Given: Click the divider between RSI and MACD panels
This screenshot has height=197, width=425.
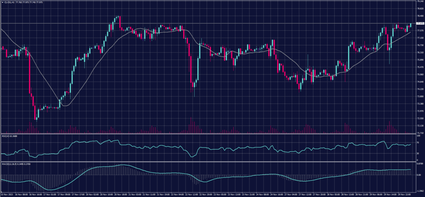Looking at the screenshot, I should (x=208, y=161).
